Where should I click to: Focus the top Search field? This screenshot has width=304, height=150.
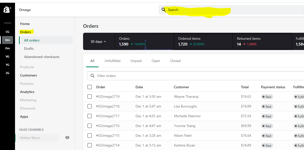coord(231,10)
